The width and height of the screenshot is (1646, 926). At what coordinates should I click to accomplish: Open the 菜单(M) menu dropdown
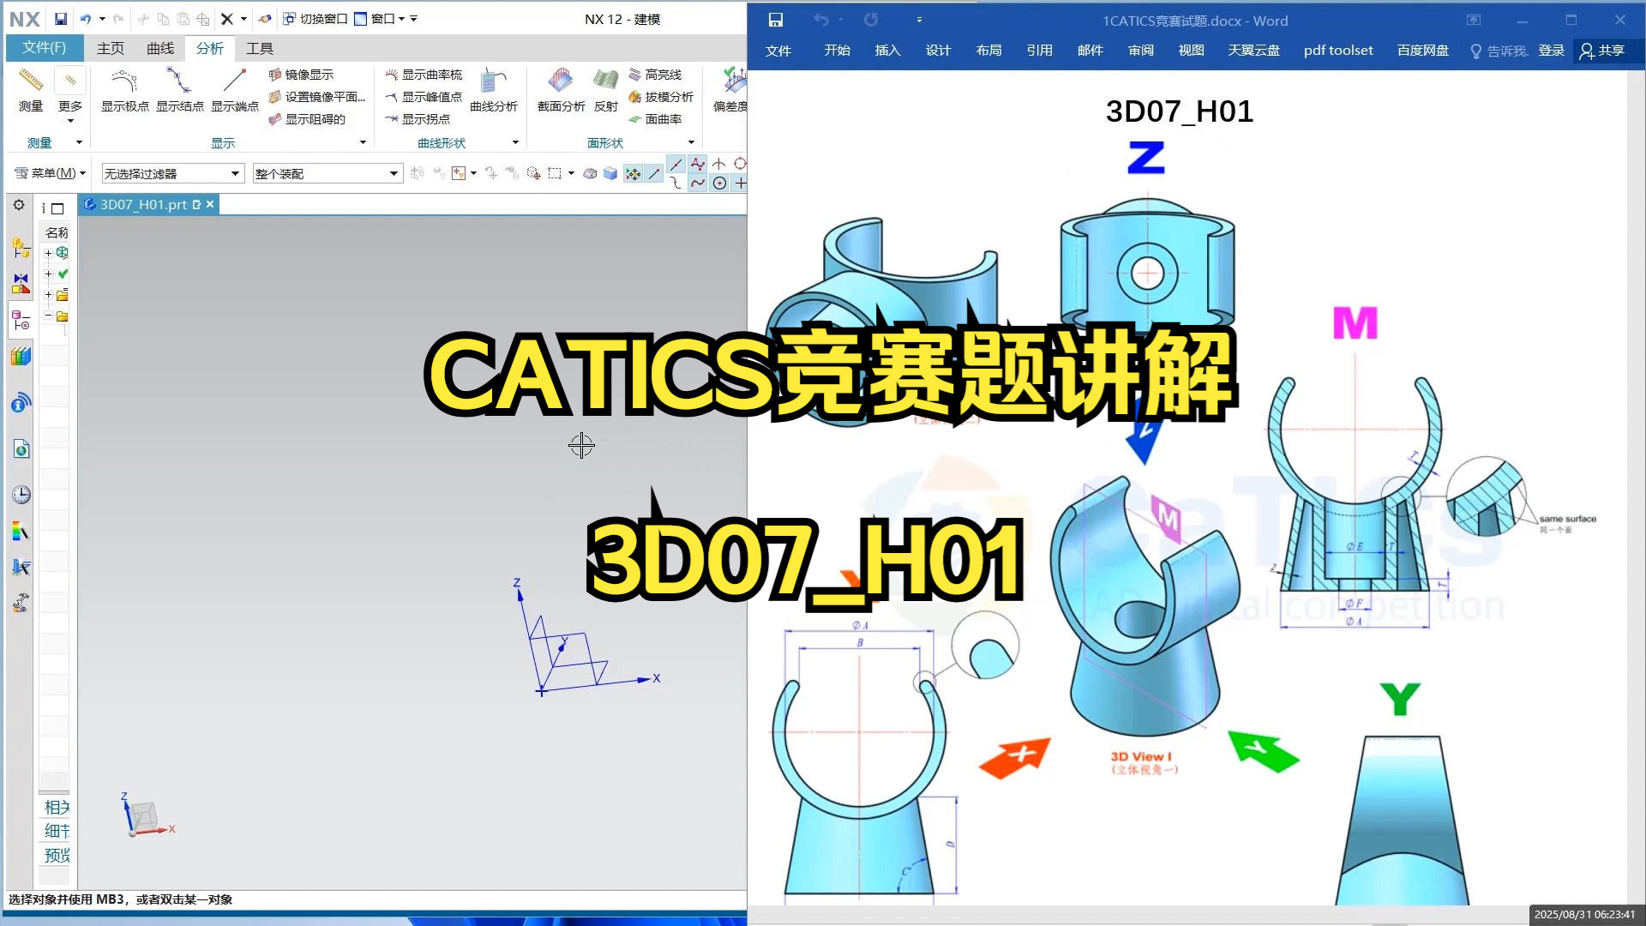(51, 173)
